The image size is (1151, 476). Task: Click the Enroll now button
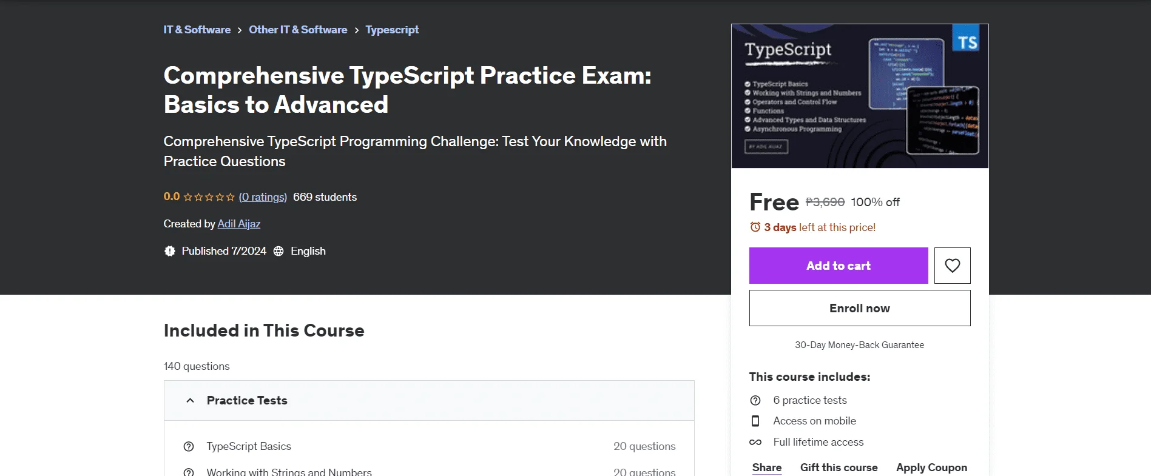click(860, 308)
